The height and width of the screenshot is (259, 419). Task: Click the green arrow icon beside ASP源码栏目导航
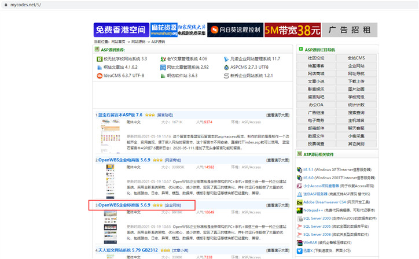[x=300, y=49]
